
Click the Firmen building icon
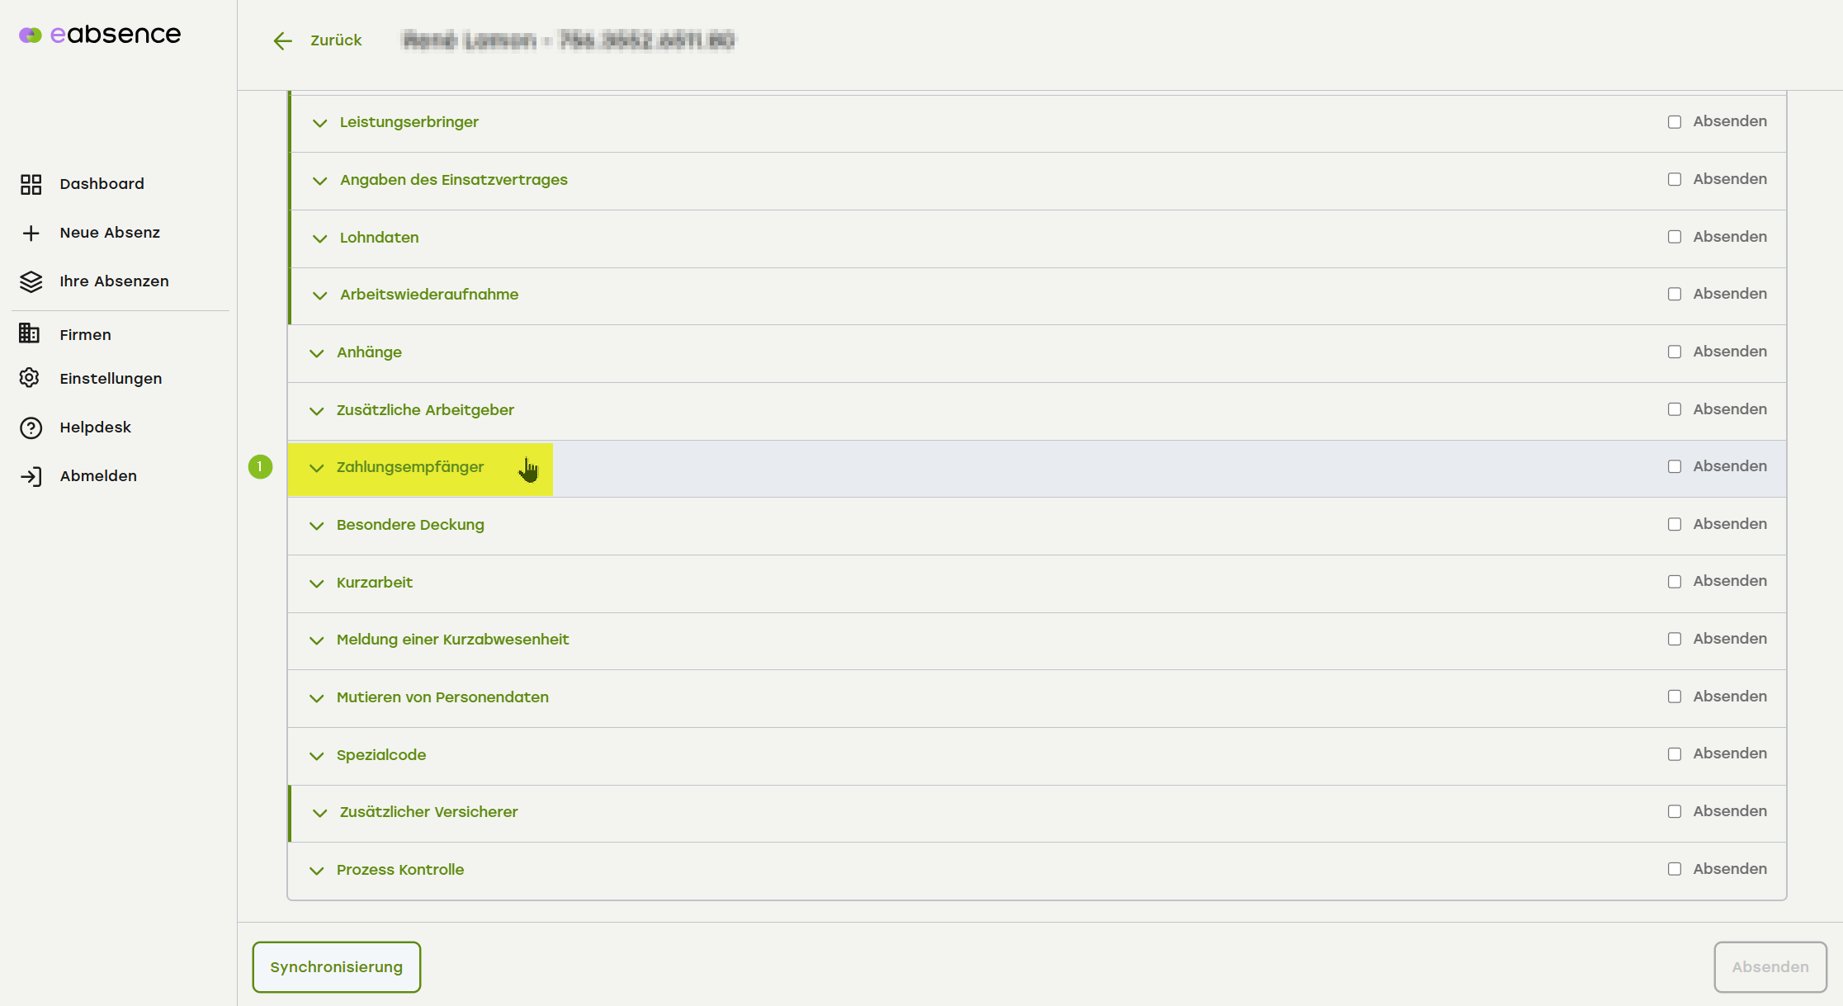pos(30,333)
